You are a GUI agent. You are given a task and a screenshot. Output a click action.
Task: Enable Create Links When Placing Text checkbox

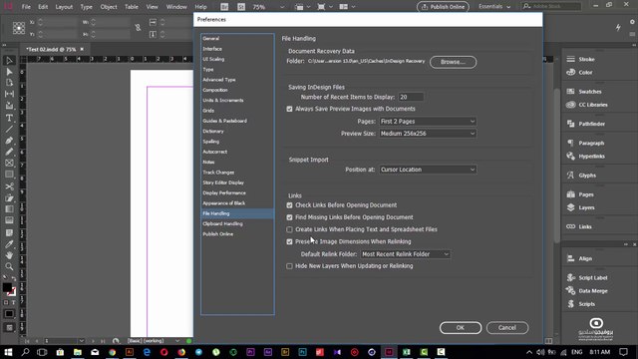point(289,229)
